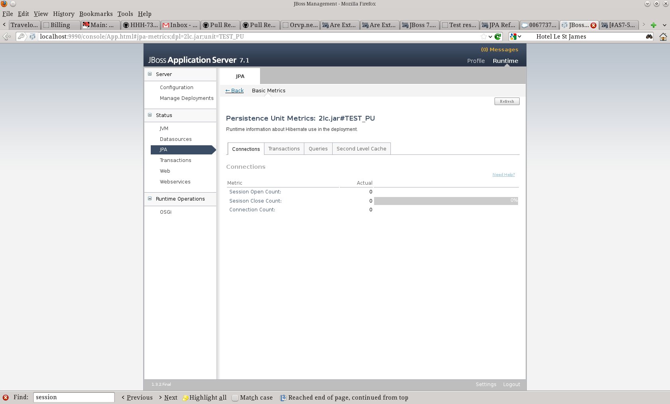Open the File menu

(x=8, y=14)
